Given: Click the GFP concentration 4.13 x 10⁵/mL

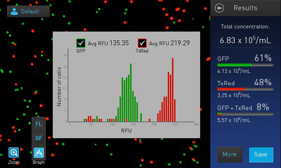Looking at the screenshot, I should click(234, 71).
